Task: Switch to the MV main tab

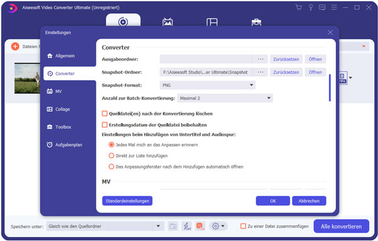Action: coord(168,21)
